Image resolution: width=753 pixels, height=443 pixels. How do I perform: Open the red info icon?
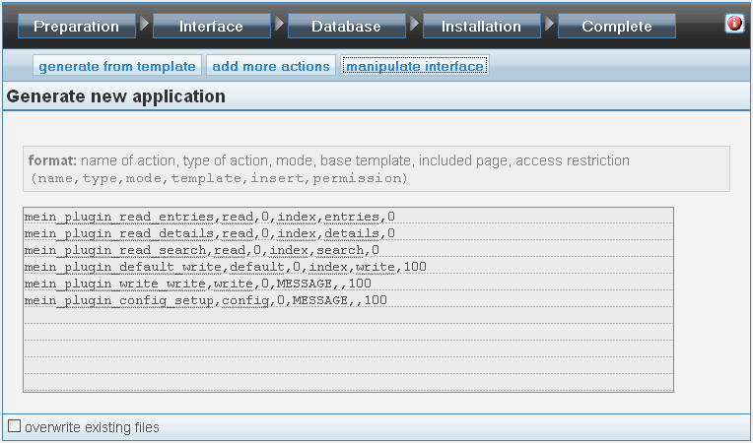point(734,23)
